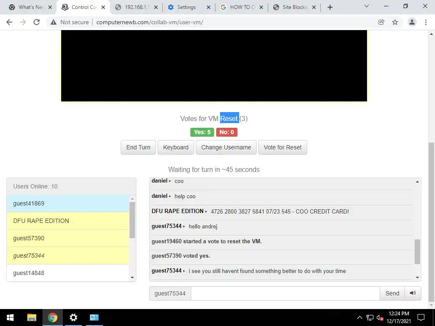Screen dimensions: 435x326
Task: Open a new browser tab
Action: 330,7
